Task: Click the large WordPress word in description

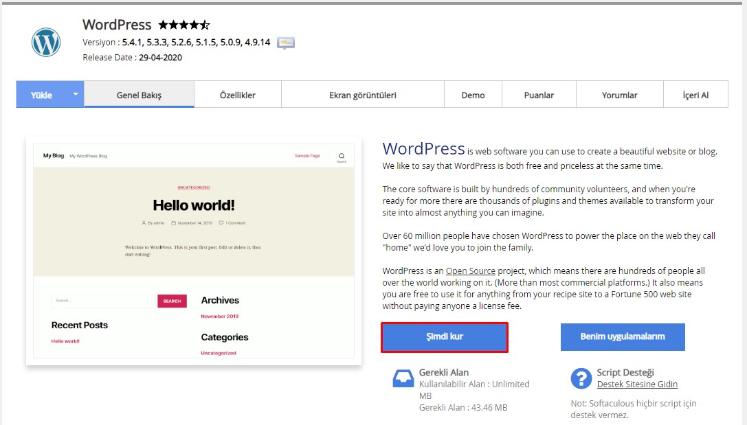Action: click(x=423, y=148)
